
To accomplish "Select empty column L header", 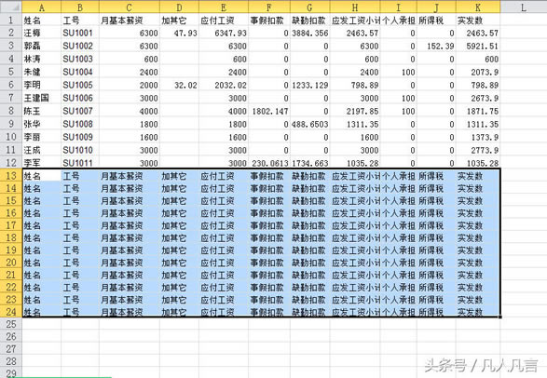I will 524,7.
